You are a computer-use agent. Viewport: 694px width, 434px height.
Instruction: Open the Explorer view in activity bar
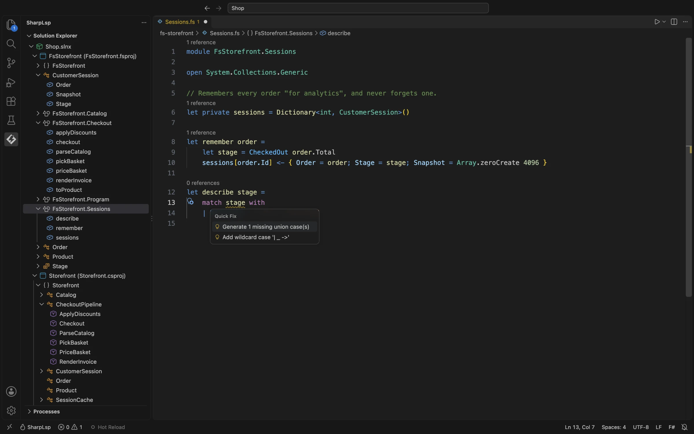[11, 25]
